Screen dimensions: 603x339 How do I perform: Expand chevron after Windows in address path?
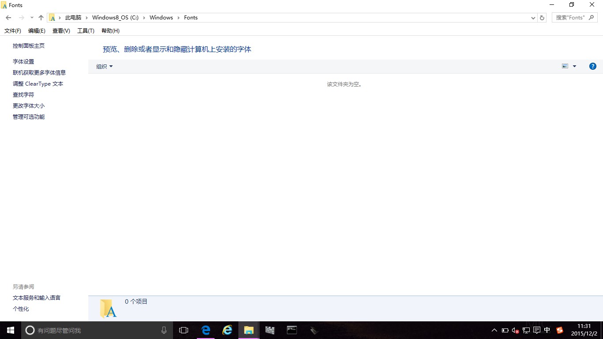[x=179, y=18]
